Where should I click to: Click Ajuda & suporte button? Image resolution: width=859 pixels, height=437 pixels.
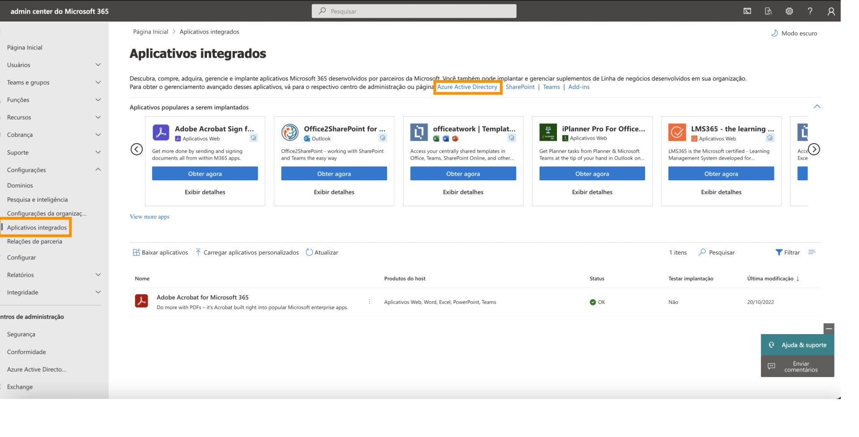[797, 345]
